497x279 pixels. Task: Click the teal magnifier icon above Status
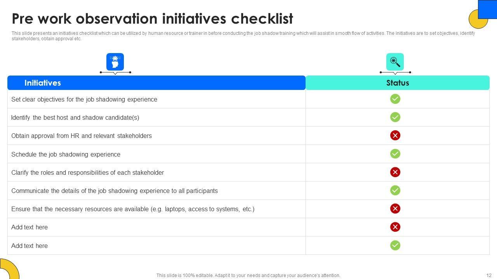coord(395,62)
